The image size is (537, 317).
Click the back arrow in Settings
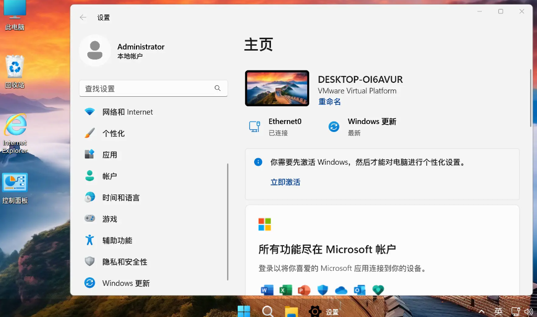coord(83,17)
